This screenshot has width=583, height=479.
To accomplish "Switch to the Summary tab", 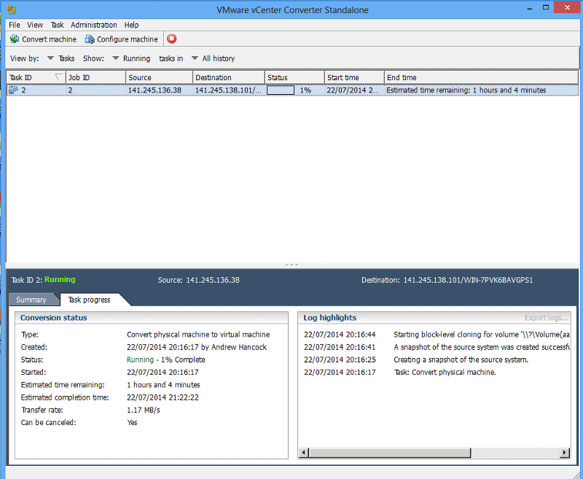I will click(x=31, y=300).
